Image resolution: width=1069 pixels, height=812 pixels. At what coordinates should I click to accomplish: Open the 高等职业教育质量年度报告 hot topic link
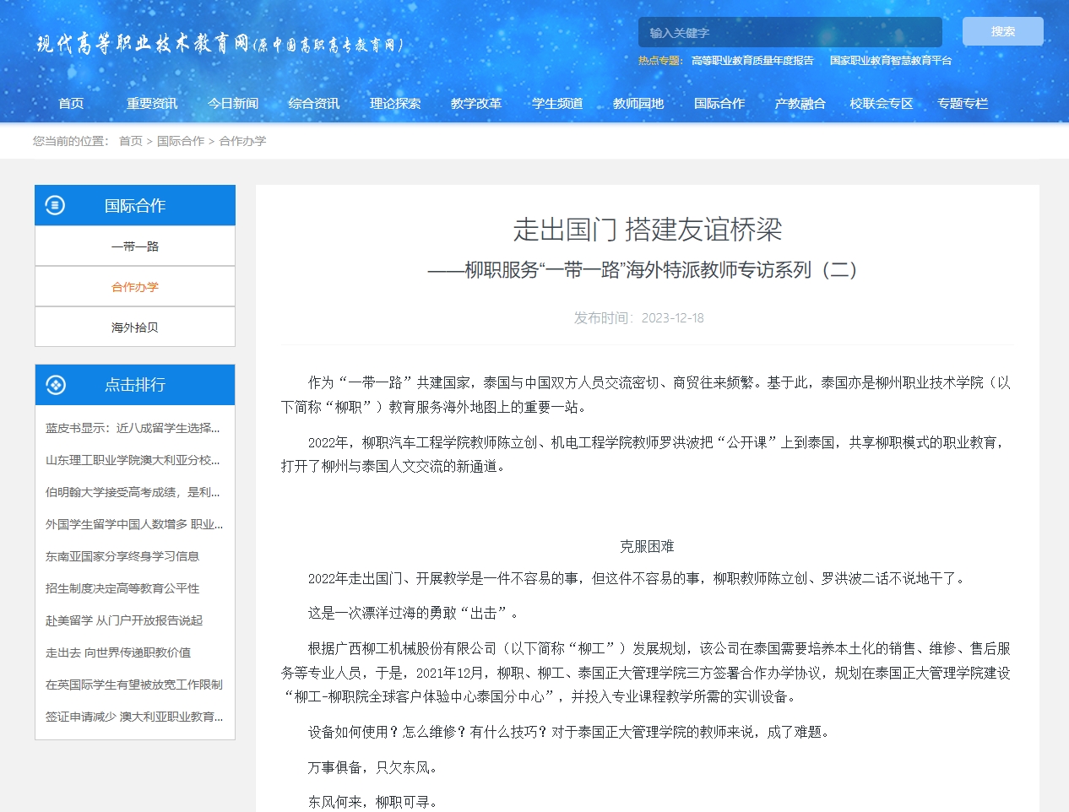[x=752, y=61]
